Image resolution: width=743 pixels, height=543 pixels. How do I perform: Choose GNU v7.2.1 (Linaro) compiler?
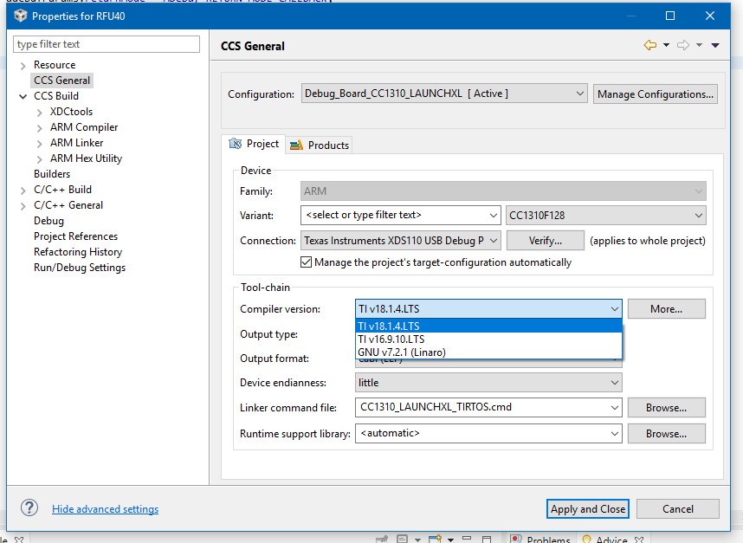click(x=402, y=352)
